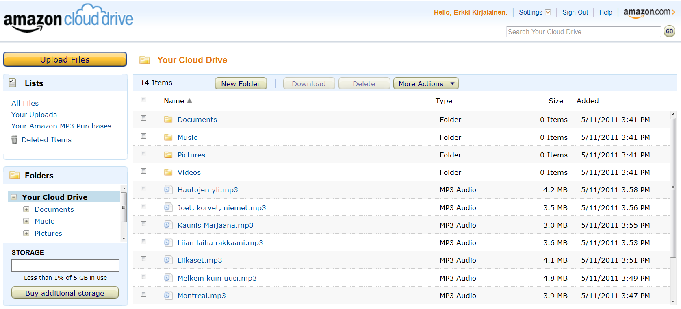681x309 pixels.
Task: Click the amazon.com logo link
Action: pyautogui.click(x=649, y=13)
